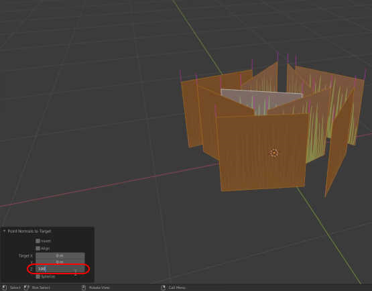
Task: Click the Rotate View mouse icon
Action: point(84,288)
